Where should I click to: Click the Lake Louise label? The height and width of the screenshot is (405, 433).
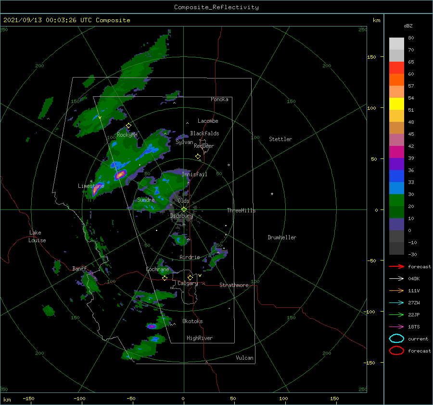(x=37, y=236)
